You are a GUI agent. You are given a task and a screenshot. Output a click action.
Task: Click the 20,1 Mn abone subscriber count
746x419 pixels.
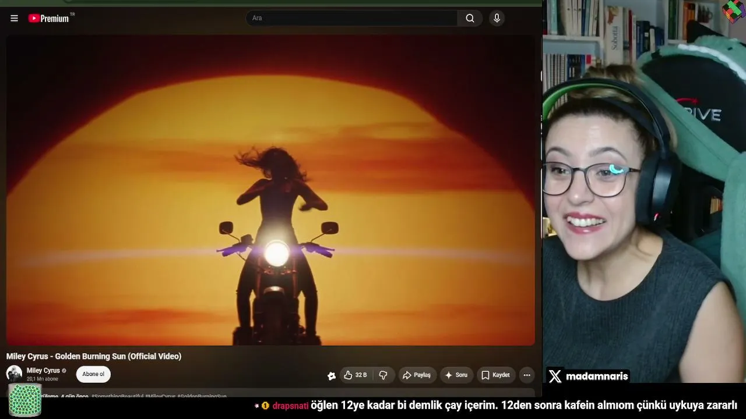pos(43,379)
